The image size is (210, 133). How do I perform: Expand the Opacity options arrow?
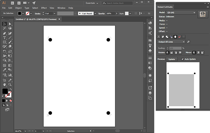(x=117, y=13)
